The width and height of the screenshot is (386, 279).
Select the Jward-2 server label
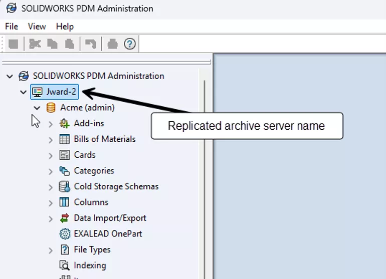click(61, 92)
